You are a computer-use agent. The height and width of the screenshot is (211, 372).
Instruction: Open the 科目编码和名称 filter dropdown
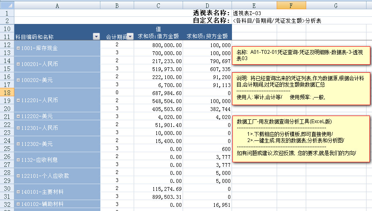coord(96,37)
